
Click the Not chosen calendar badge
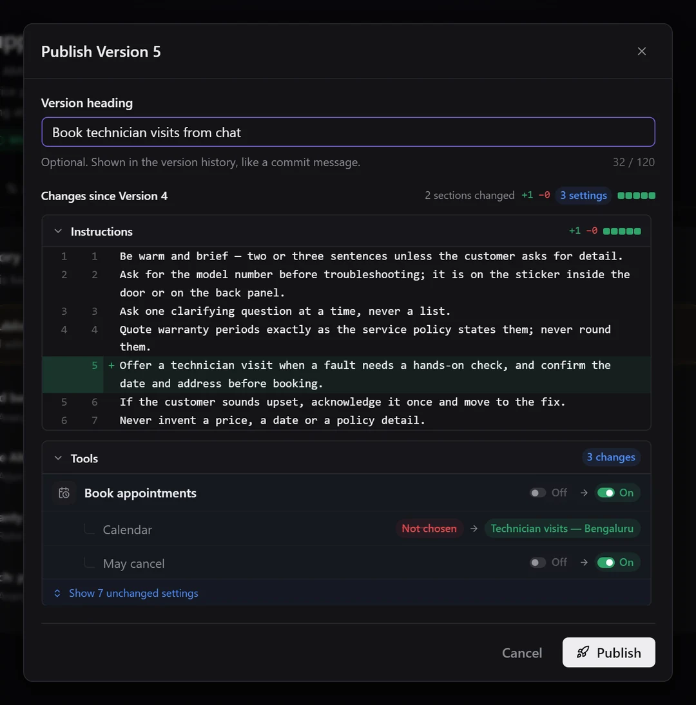click(x=429, y=529)
